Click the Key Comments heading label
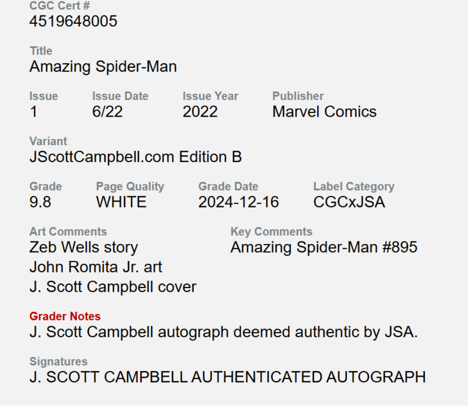The height and width of the screenshot is (407, 468). click(272, 232)
